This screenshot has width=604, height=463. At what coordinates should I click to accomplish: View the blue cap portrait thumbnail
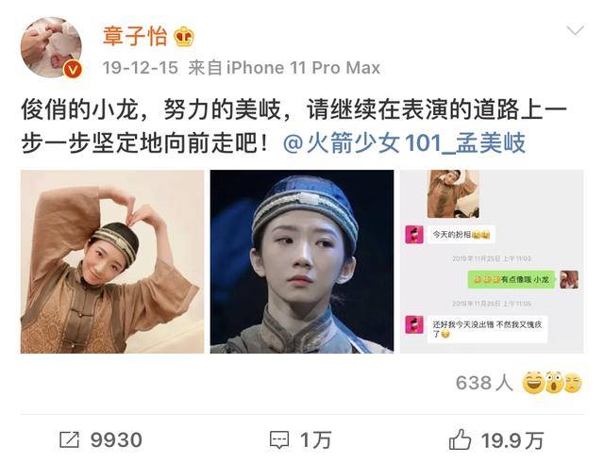pos(302,262)
